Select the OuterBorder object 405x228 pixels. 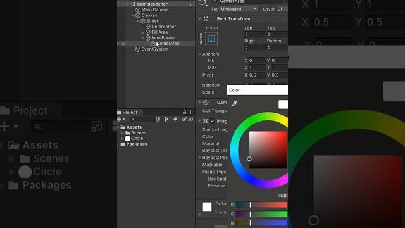point(163,27)
